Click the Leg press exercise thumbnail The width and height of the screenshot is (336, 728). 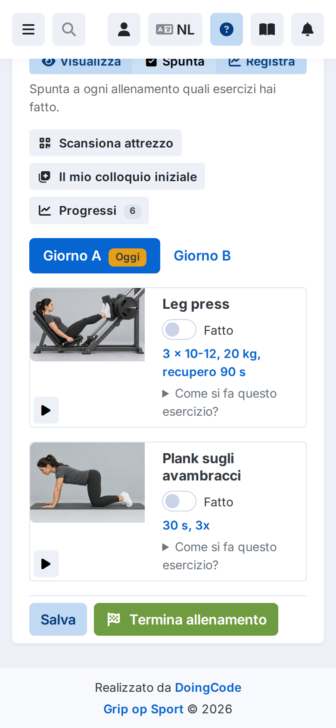tap(87, 325)
